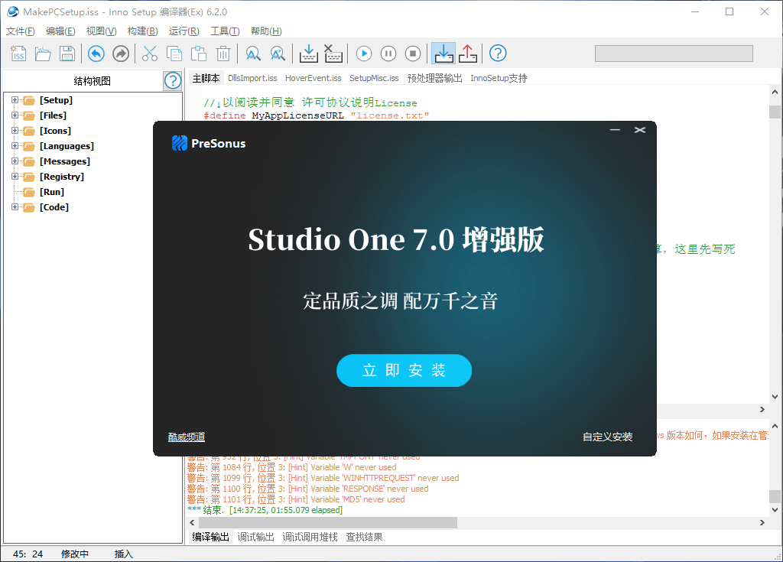Open the 编辑(E) menu
The height and width of the screenshot is (562, 783).
coord(60,31)
